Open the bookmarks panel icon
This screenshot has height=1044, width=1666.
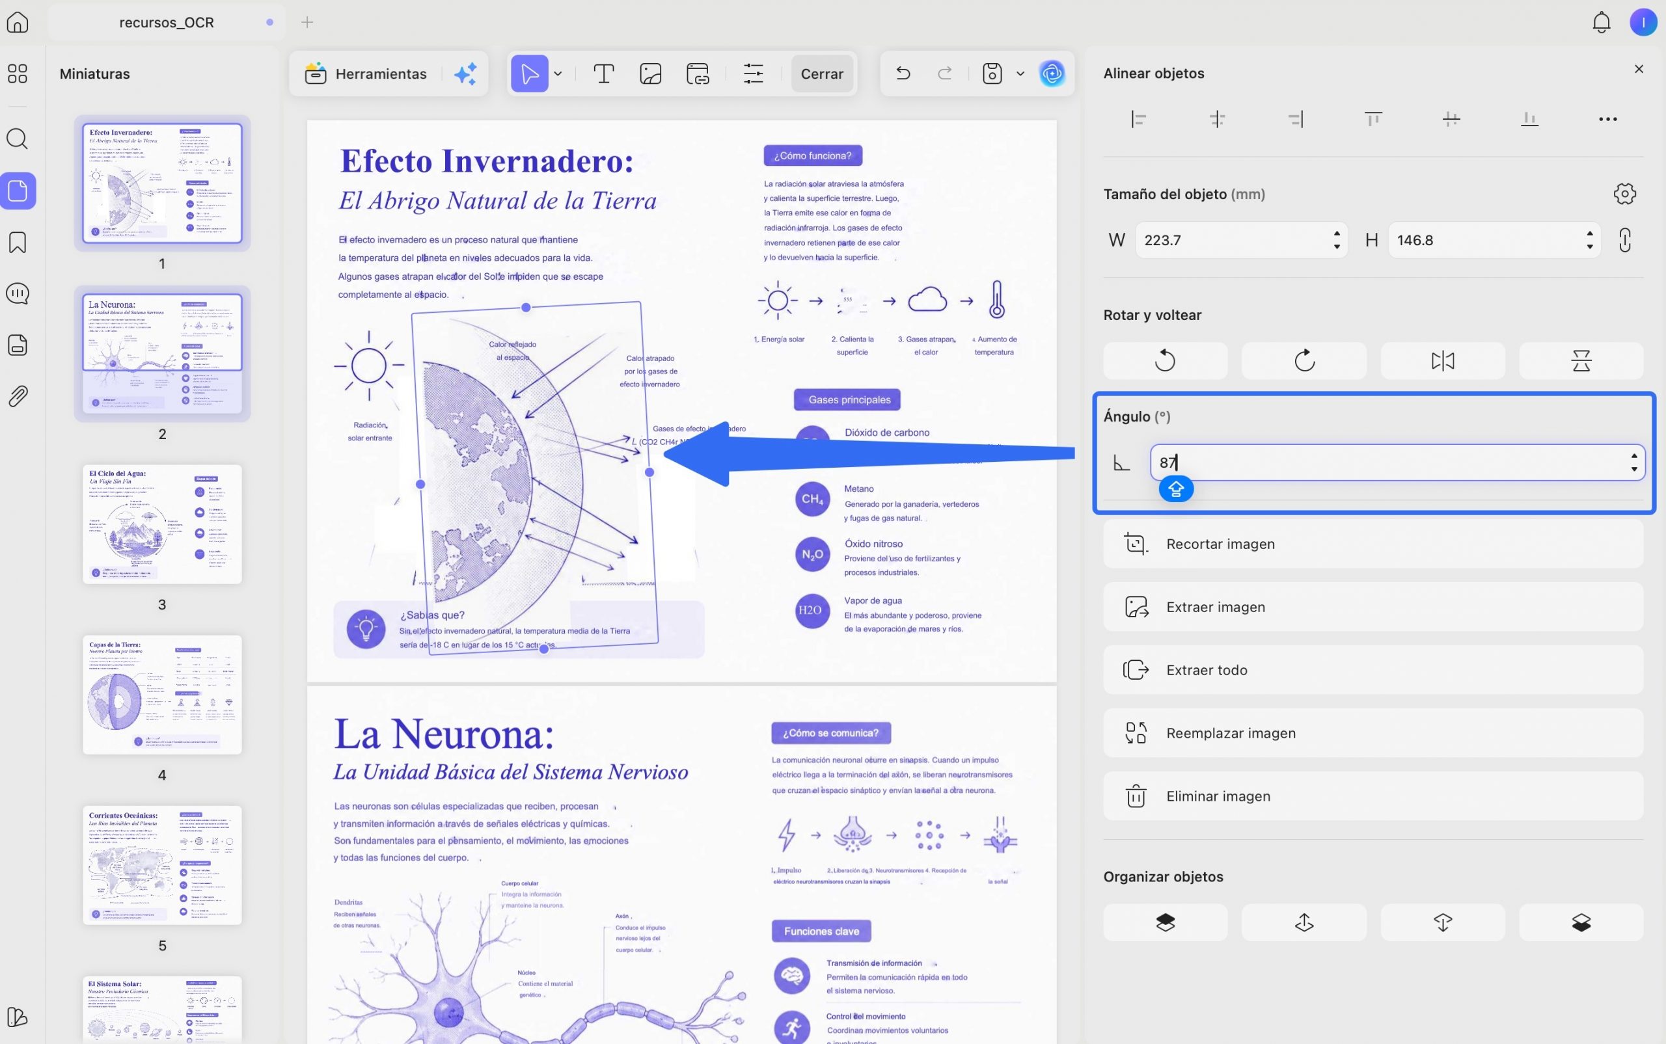18,243
